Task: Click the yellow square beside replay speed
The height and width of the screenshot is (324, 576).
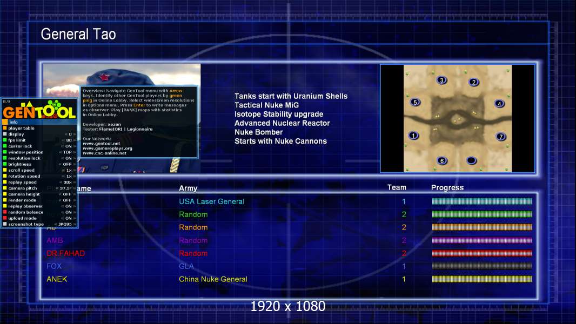Action: 5,182
